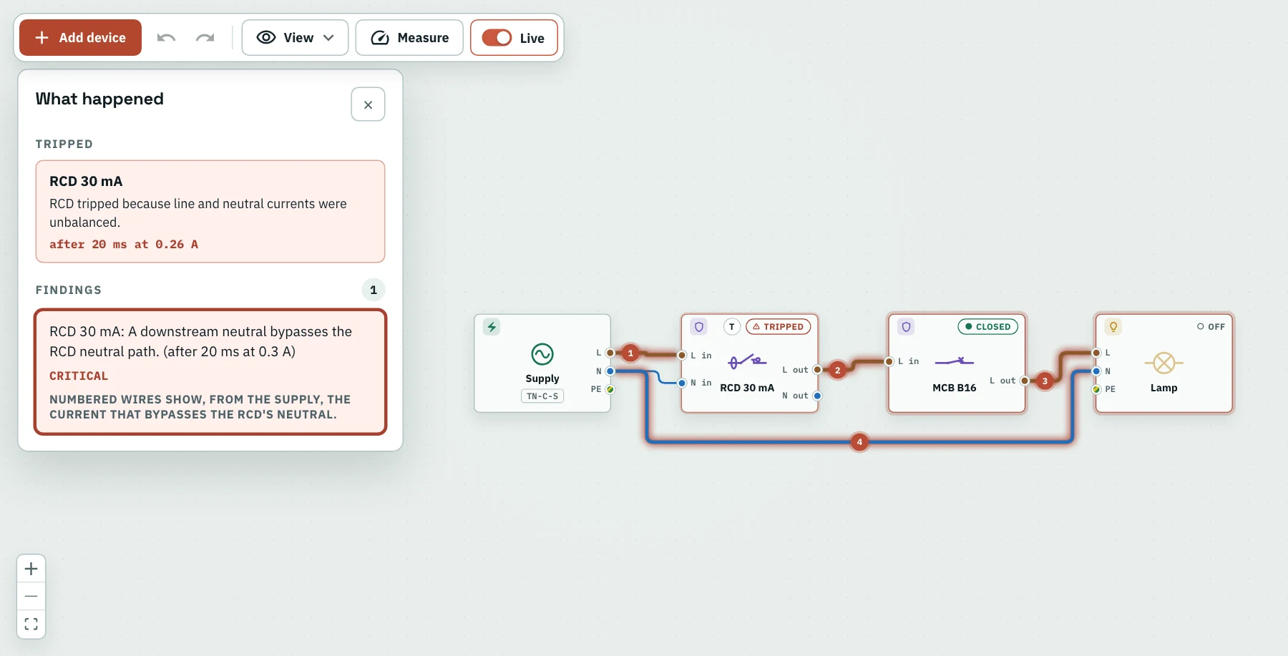Toggle Live simulation switch
This screenshot has height=656, width=1288.
tap(497, 38)
